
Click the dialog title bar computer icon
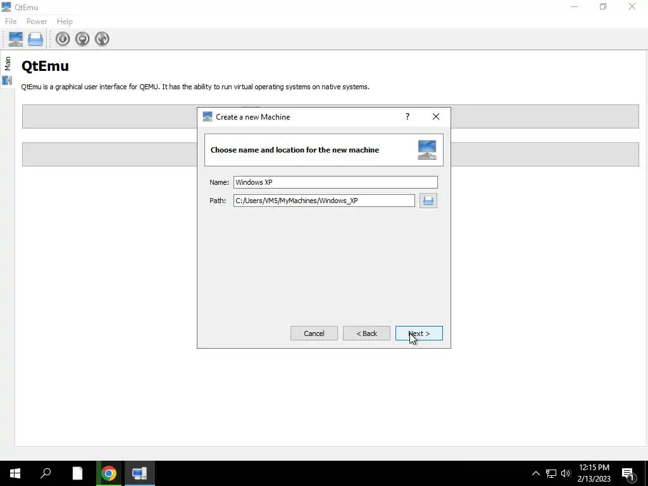(208, 116)
